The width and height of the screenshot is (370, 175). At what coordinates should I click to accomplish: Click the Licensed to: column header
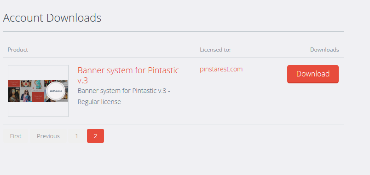[x=215, y=50]
